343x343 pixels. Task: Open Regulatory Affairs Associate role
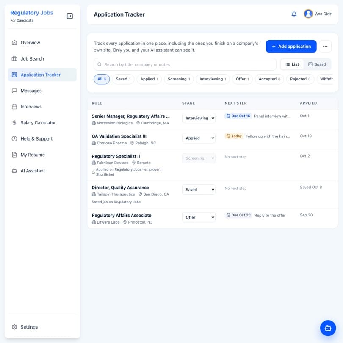tap(122, 215)
